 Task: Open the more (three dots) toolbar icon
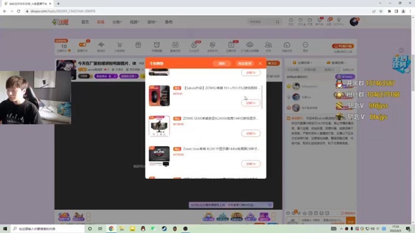tap(306, 45)
